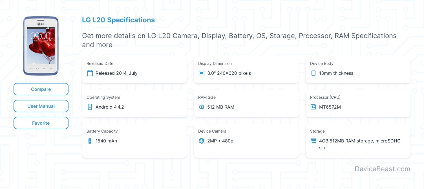The height and width of the screenshot is (189, 424).
Task: Click the display dimension icon next to 3.0" 240×320
Action: click(202, 73)
